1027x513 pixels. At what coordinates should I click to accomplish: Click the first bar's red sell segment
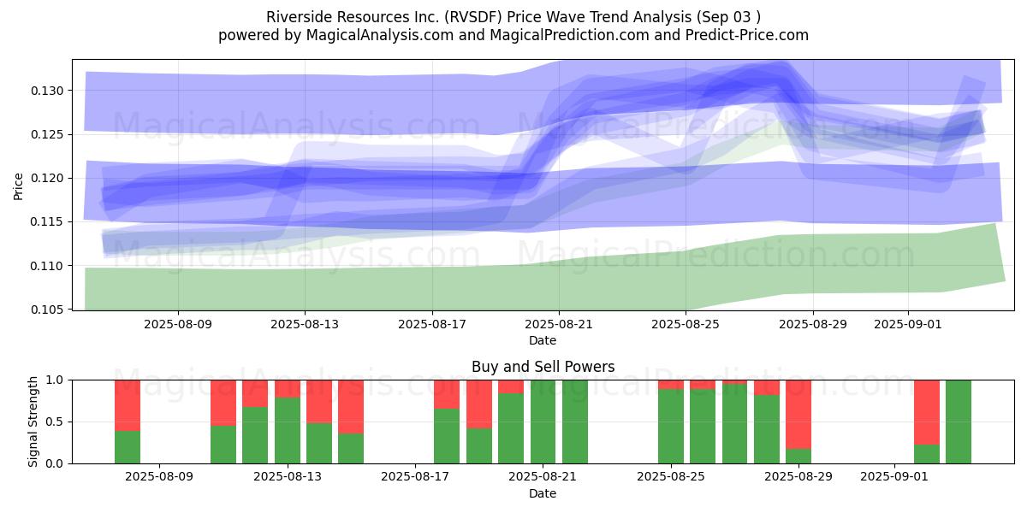(x=128, y=405)
